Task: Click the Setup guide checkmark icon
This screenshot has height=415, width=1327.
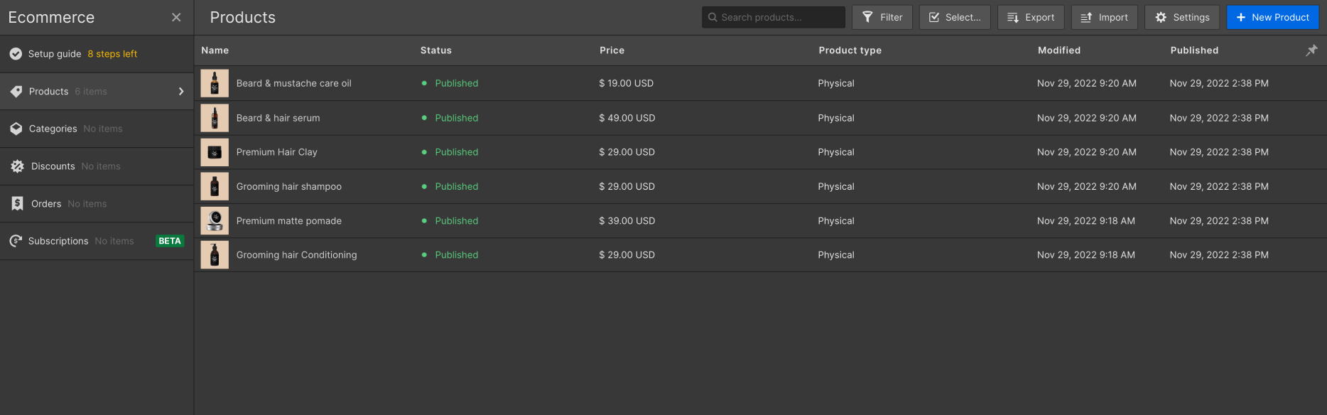Action: point(16,54)
